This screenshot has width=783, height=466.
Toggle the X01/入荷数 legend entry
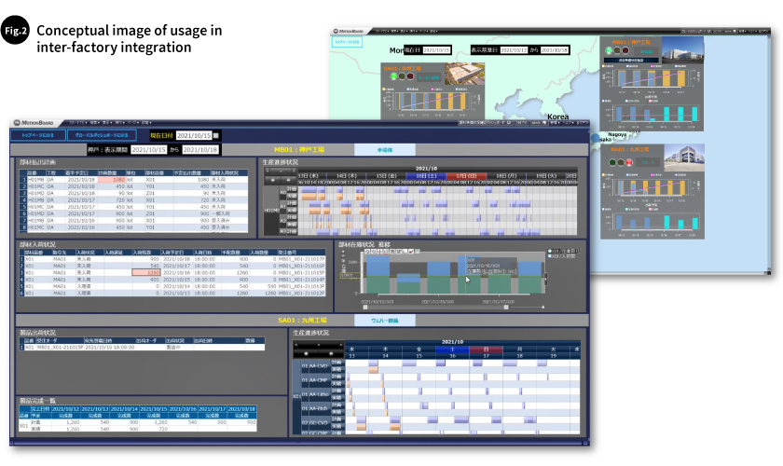point(562,255)
